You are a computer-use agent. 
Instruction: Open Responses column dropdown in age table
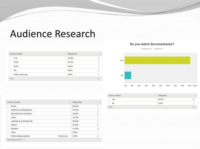click(100, 54)
